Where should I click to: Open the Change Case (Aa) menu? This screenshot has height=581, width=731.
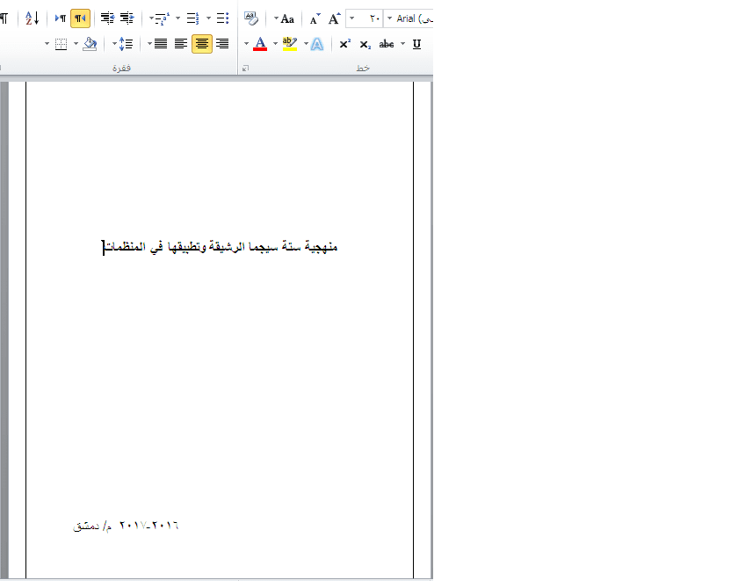coord(287,18)
